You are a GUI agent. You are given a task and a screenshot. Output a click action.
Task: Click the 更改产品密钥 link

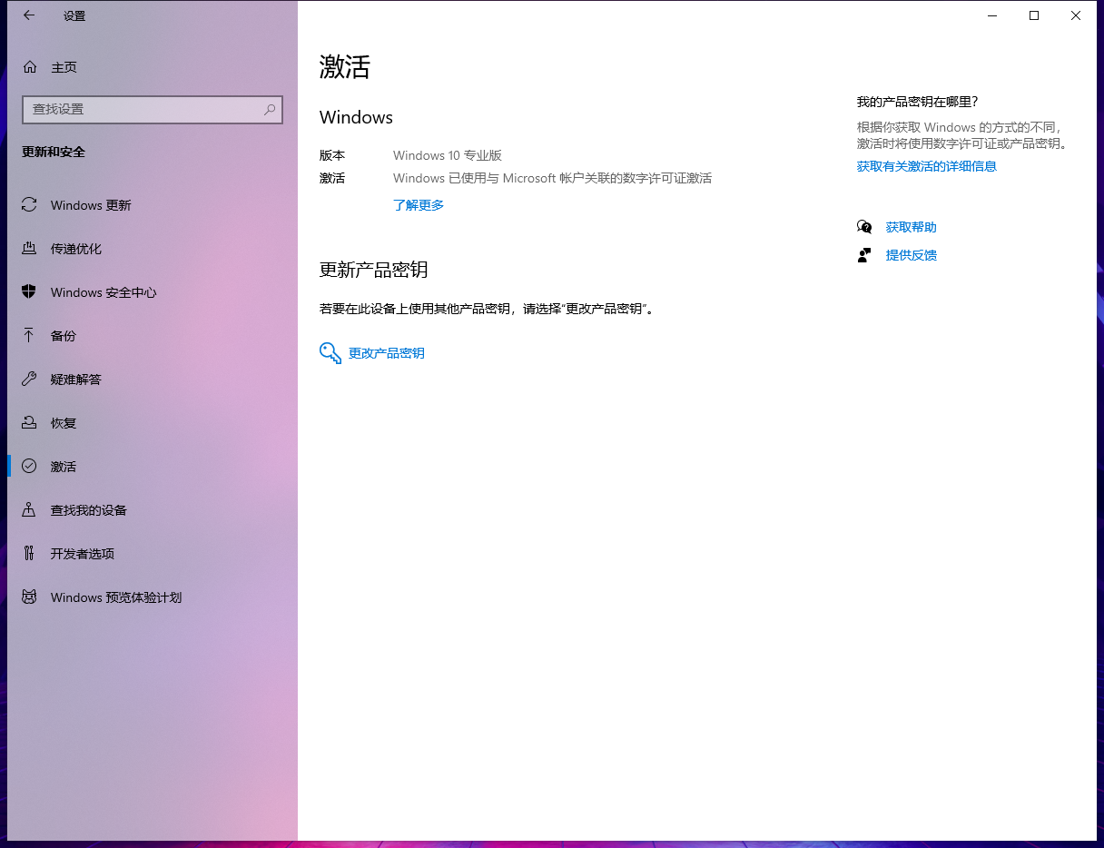(x=387, y=353)
